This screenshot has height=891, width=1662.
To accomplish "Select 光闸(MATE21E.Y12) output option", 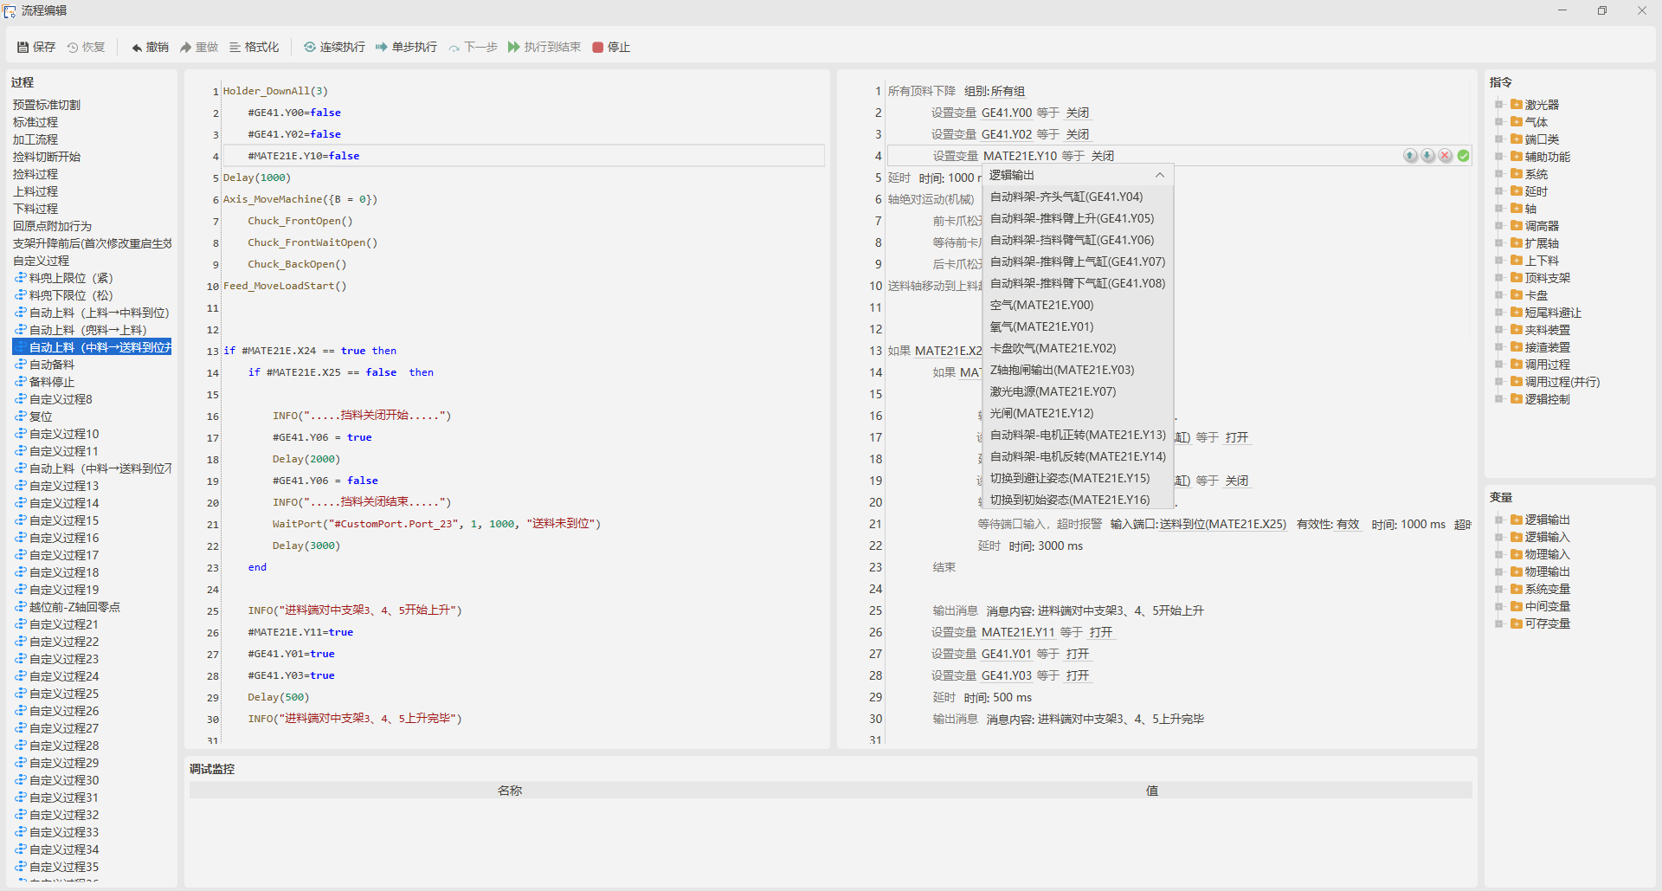I will 1041,413.
